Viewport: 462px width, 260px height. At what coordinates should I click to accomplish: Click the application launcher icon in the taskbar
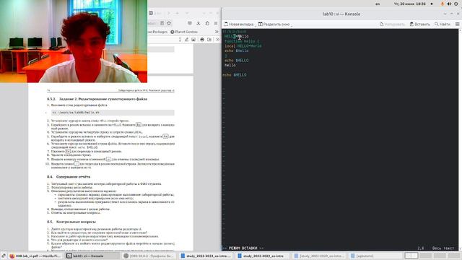pyautogui.click(x=3, y=256)
